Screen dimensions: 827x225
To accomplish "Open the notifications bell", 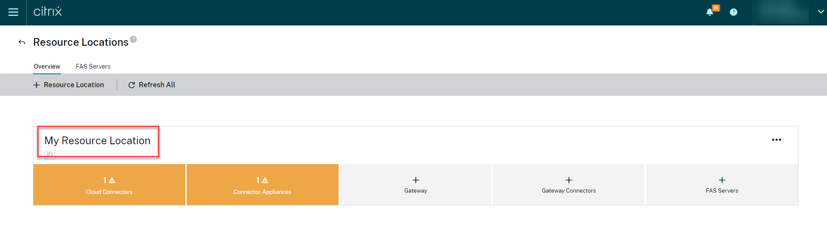I will [710, 12].
